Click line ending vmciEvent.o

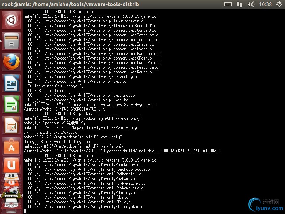90,49
